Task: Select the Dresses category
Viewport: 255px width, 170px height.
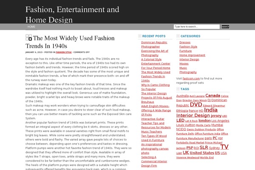Action: [x=185, y=42]
